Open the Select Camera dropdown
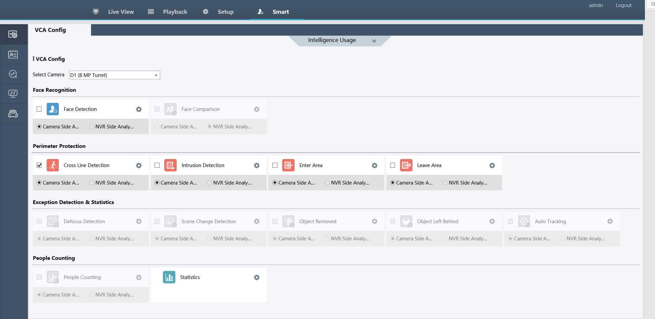655x319 pixels. [x=115, y=75]
